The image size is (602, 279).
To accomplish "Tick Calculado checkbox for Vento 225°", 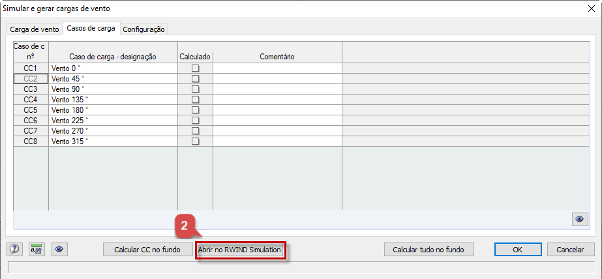I will (196, 120).
